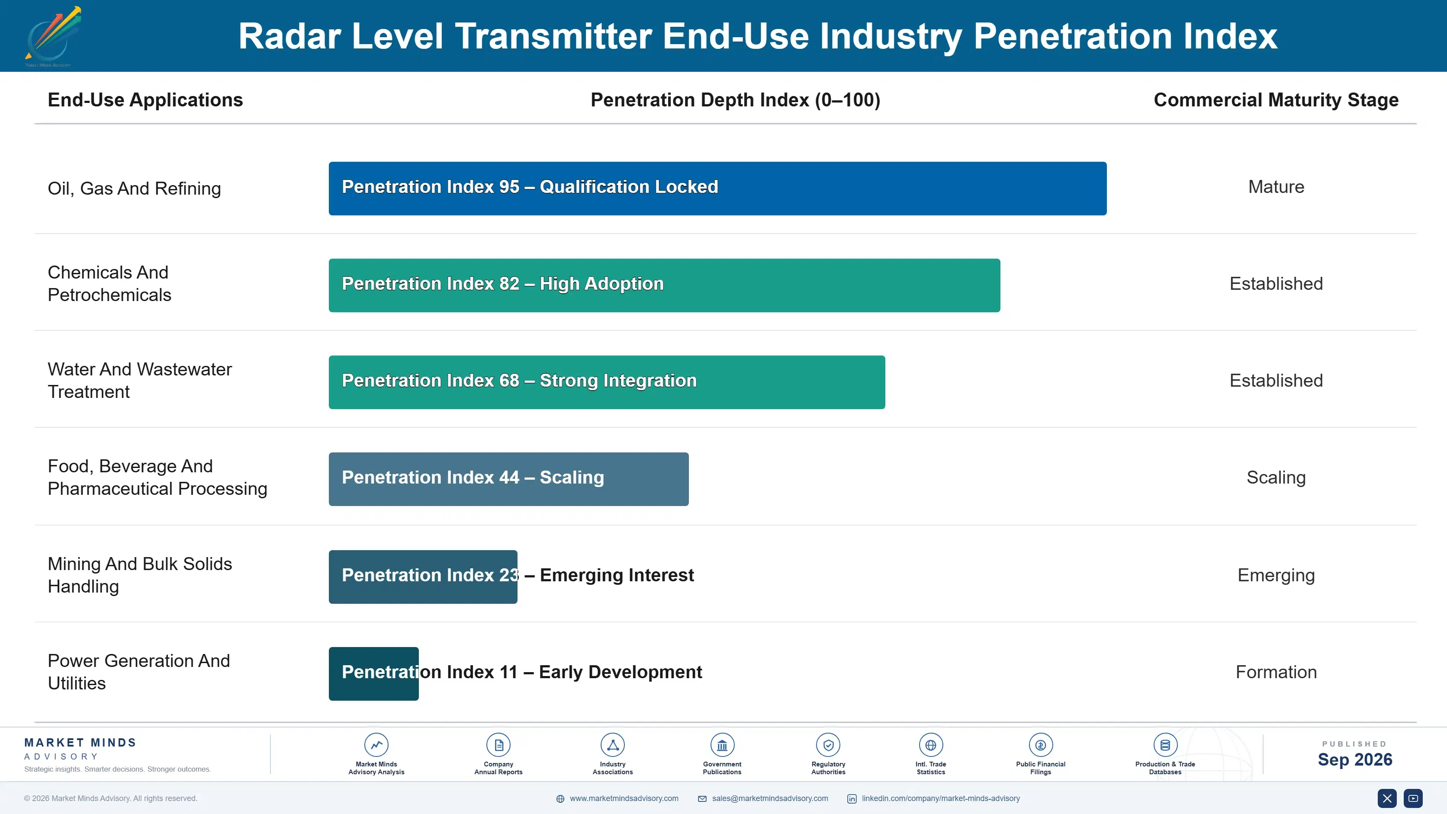
Task: Click 'Established' in the Chemicals And Petrochemicals row
Action: [x=1276, y=283]
